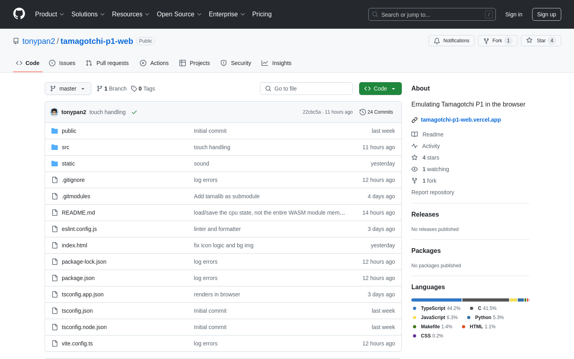Click the Search or jump to field
The image size is (574, 359).
pos(432,14)
